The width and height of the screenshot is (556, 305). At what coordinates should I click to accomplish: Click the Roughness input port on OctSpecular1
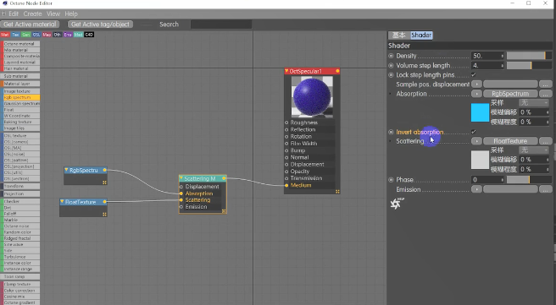point(286,123)
